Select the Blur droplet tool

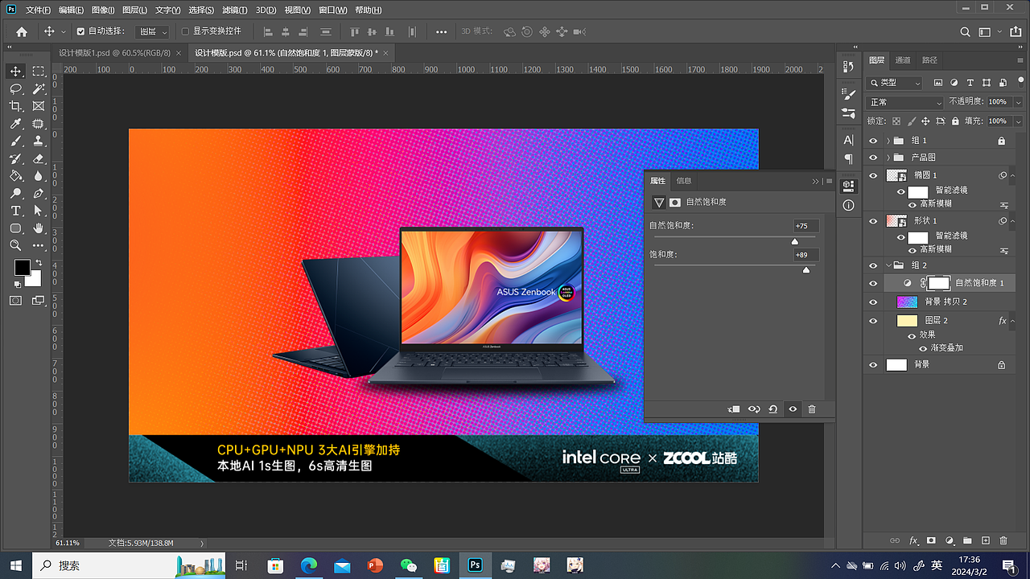tap(38, 176)
